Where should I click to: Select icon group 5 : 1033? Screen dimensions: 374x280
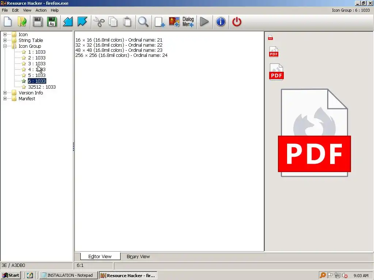click(37, 75)
